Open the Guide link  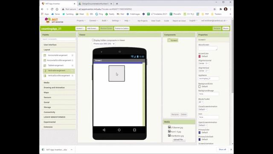coord(166,21)
